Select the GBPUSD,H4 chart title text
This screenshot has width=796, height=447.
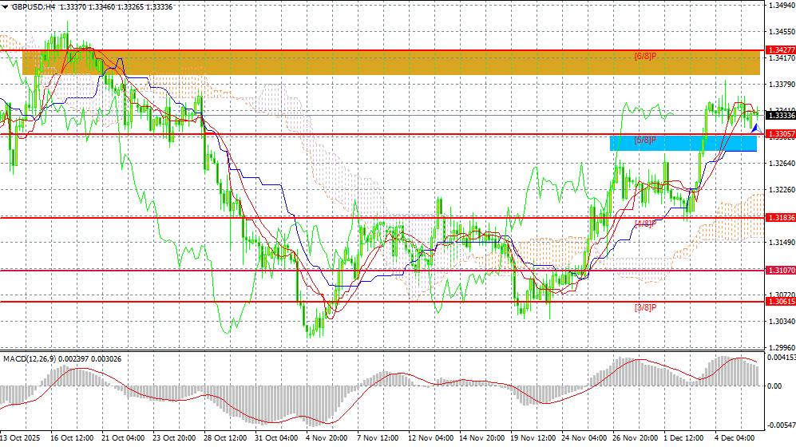[34, 7]
